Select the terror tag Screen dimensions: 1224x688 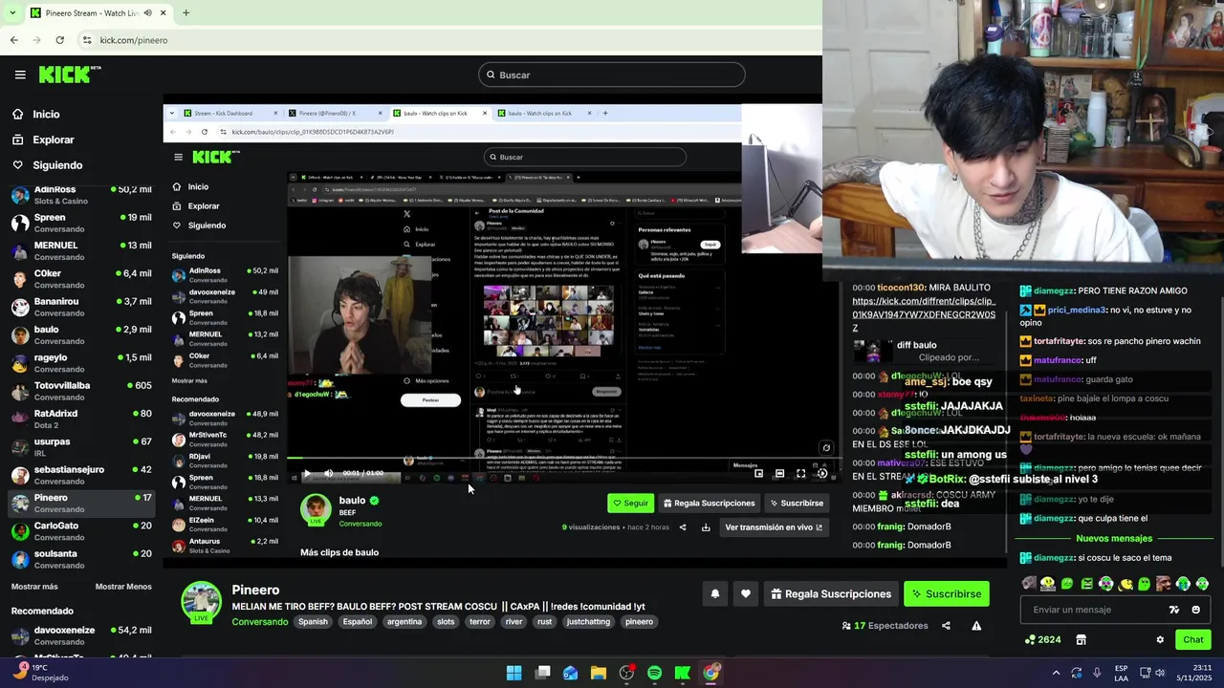click(x=480, y=622)
